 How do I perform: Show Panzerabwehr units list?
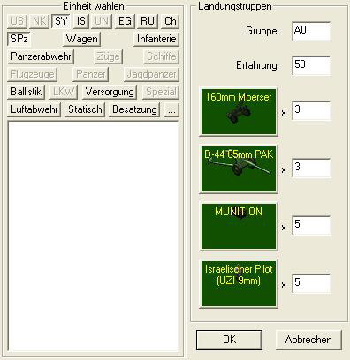[41, 56]
